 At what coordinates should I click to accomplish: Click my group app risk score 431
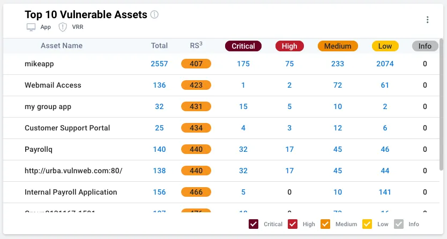pyautogui.click(x=196, y=106)
